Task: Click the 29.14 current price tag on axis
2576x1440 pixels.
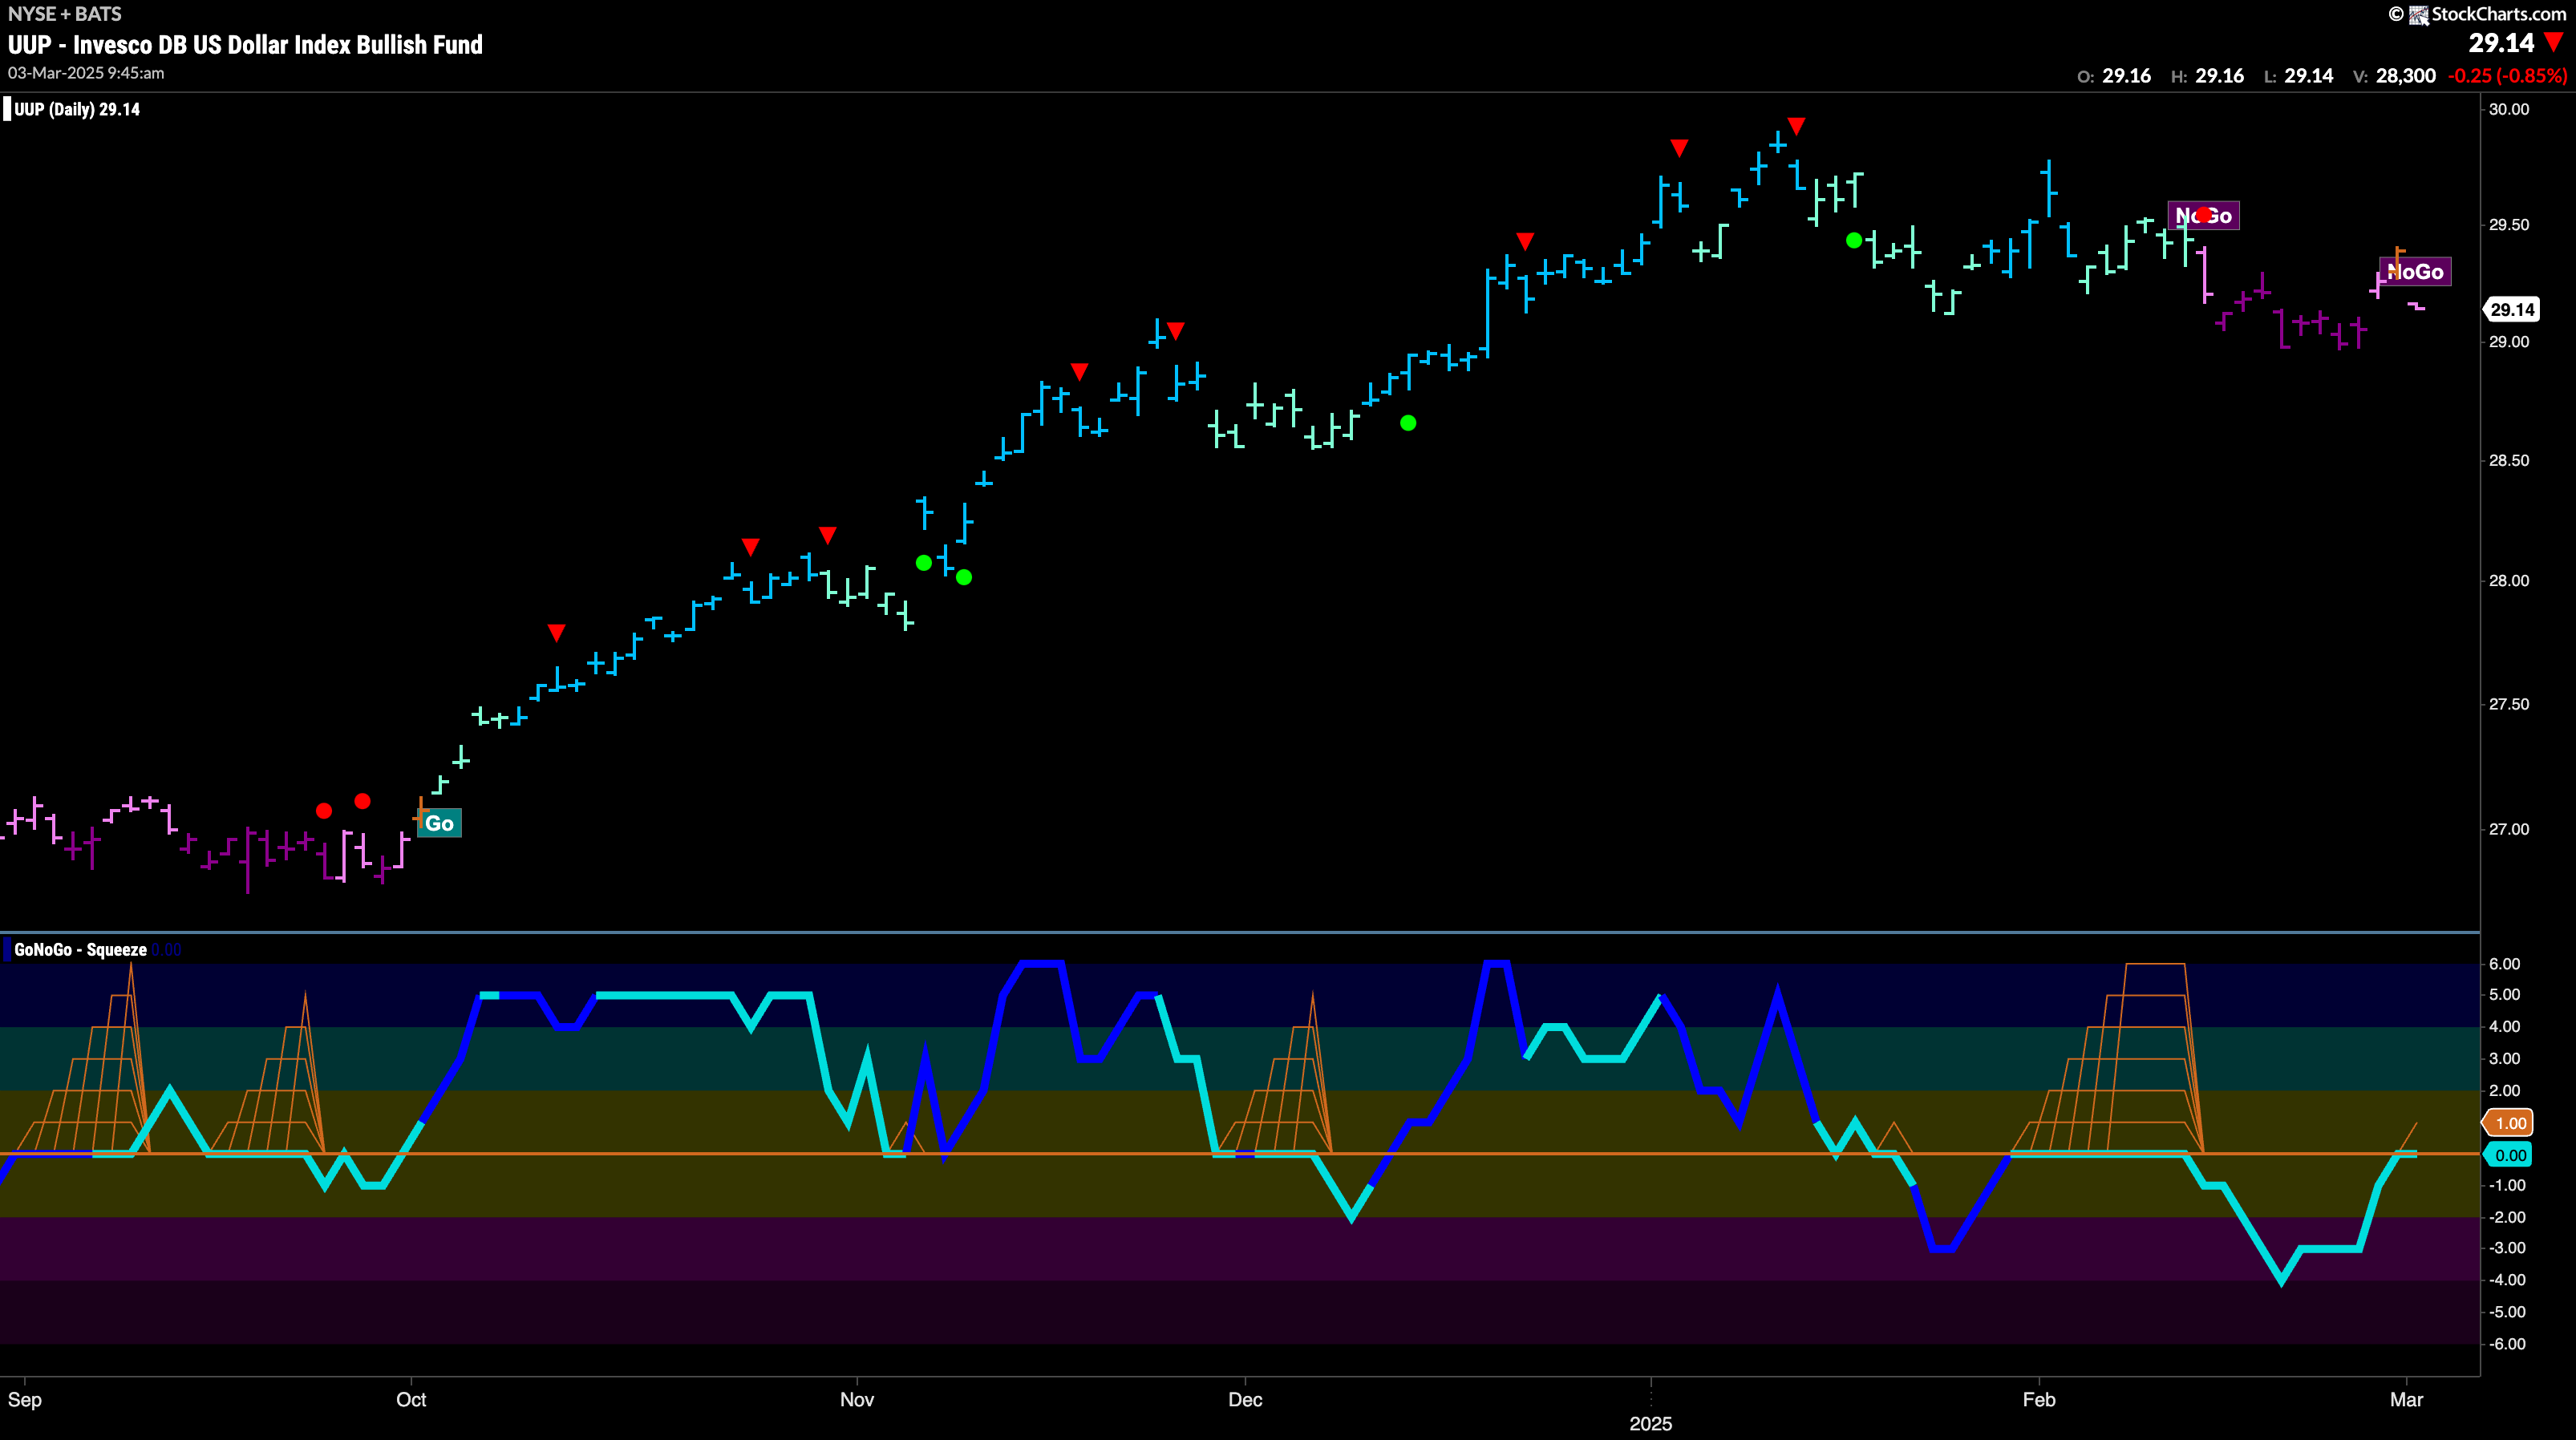Action: click(x=2511, y=309)
